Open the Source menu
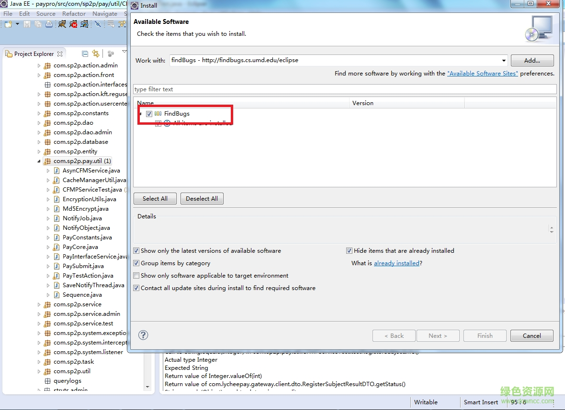Screen dimensions: 565x410 [x=46, y=14]
